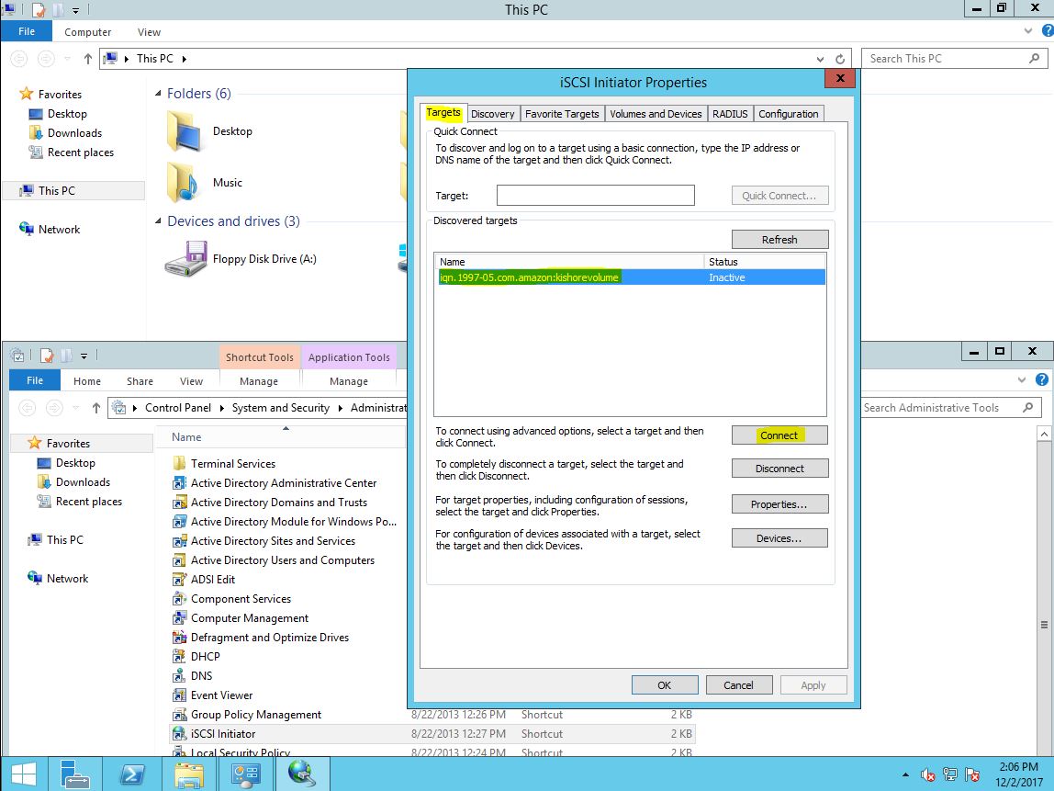
Task: Click the Quick Connect Target input field
Action: coord(595,196)
